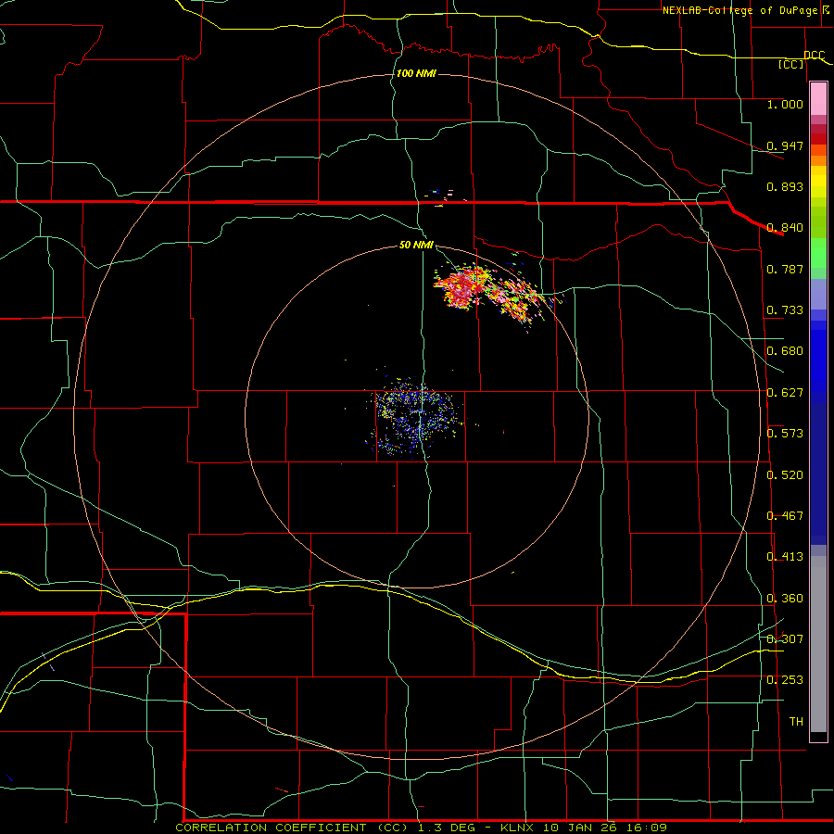Pick the lavender swatch on the color bar
The width and height of the screenshot is (834, 834).
(818, 294)
